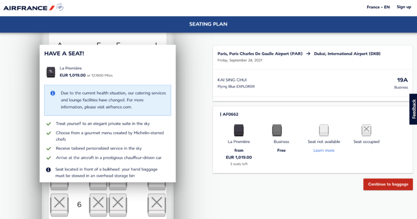Click Paris Charles De Gaulle Airport (PAR) text
417x219 pixels.
pos(266,54)
